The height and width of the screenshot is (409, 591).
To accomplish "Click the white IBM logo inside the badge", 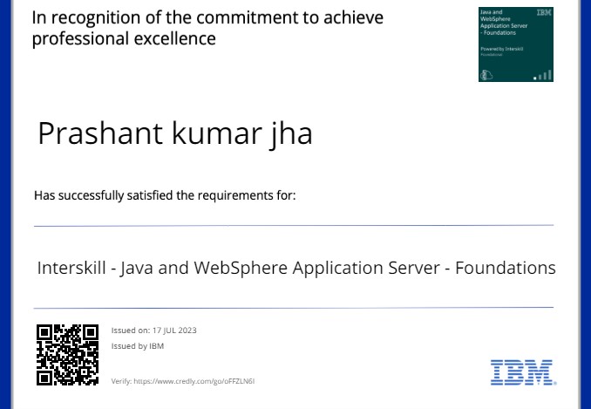I will (543, 13).
